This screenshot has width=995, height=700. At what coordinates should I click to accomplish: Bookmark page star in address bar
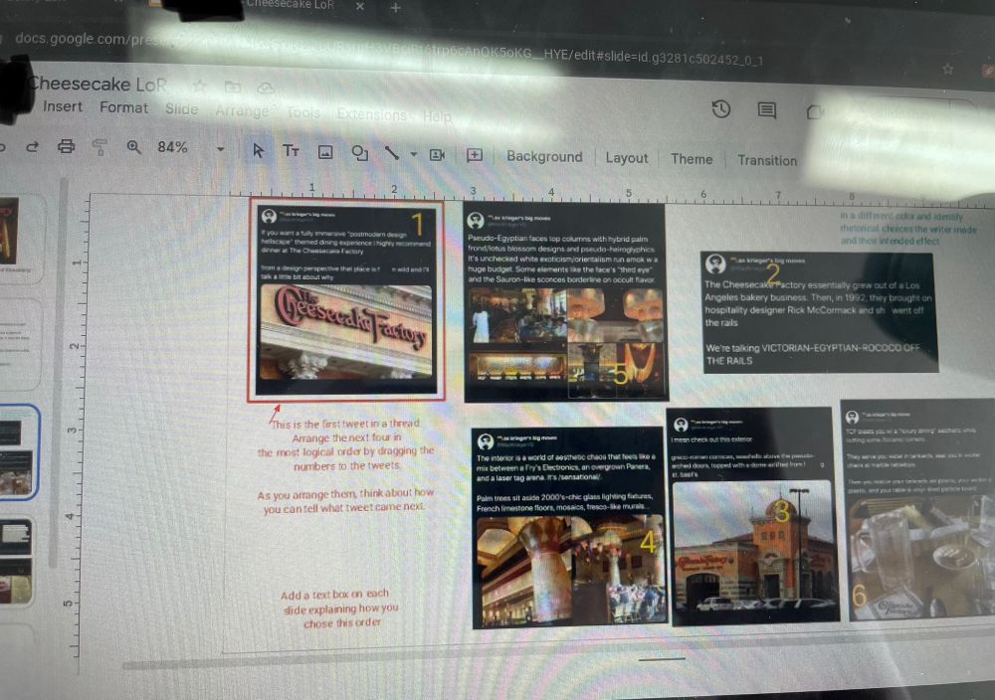(948, 69)
